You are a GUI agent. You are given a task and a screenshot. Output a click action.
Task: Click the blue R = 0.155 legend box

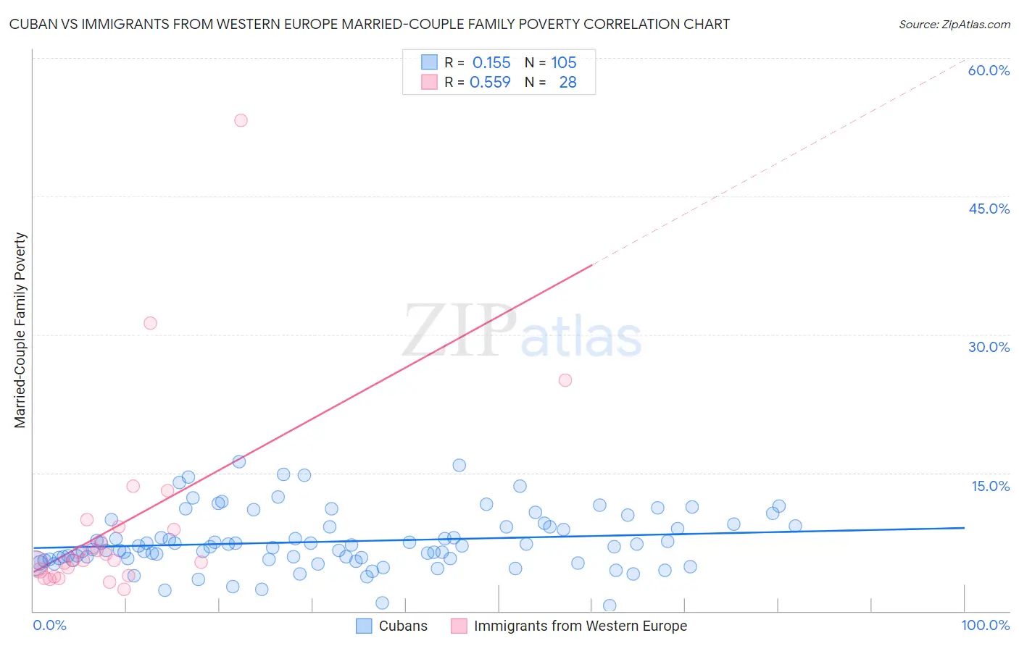[x=429, y=62]
